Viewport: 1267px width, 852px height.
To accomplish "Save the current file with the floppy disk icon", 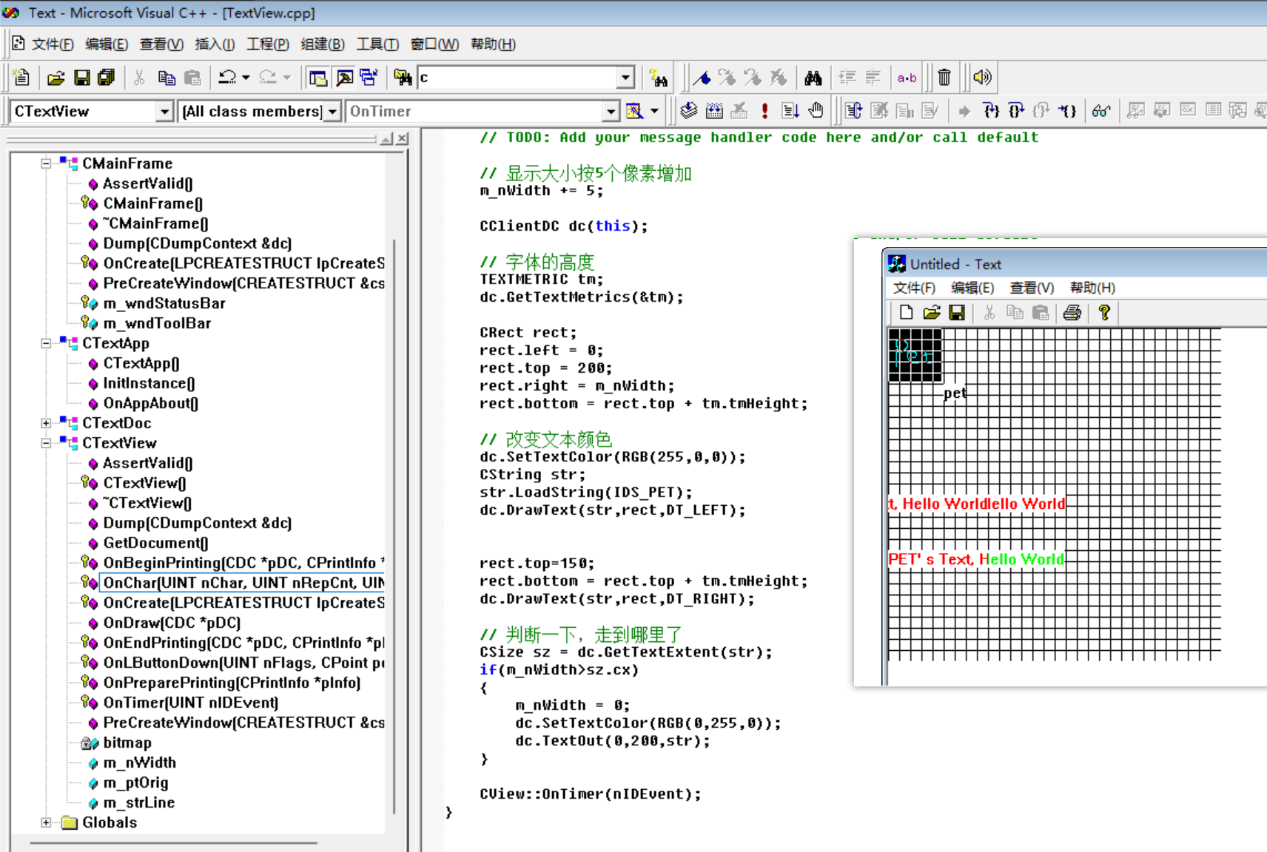I will point(81,78).
